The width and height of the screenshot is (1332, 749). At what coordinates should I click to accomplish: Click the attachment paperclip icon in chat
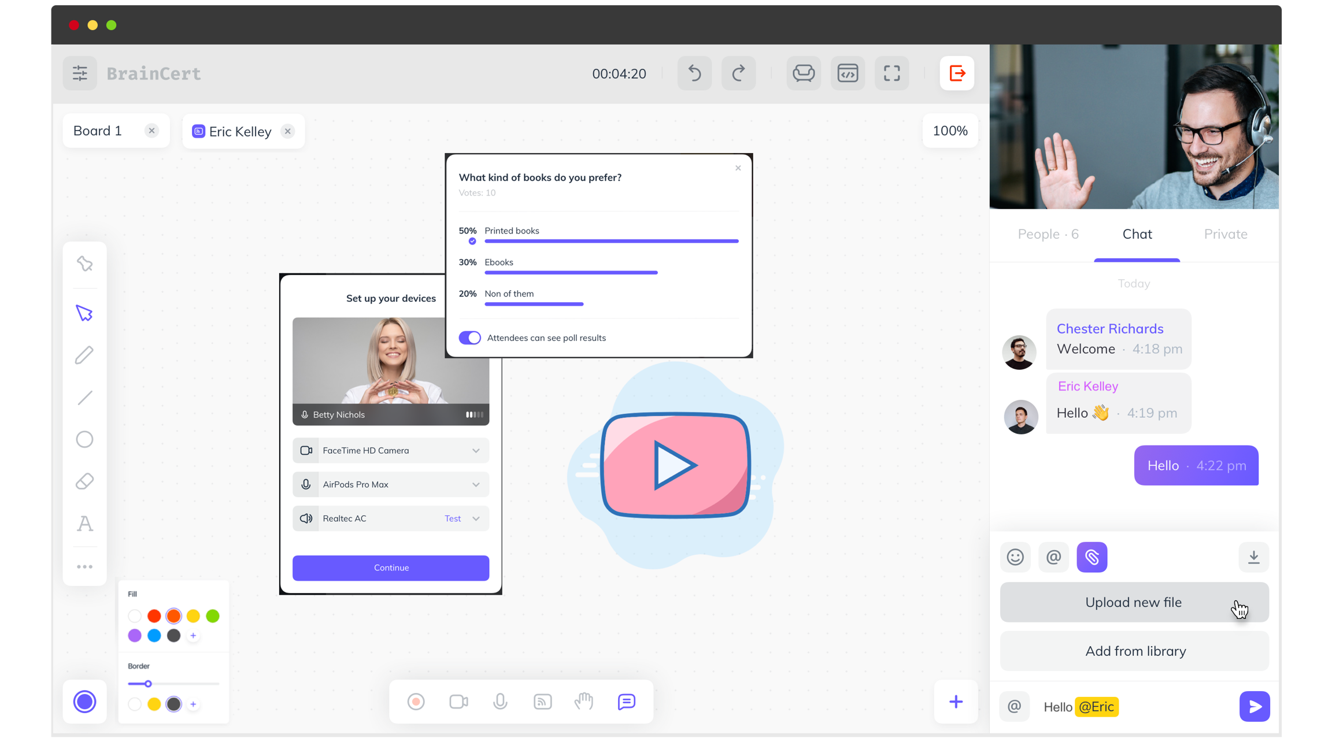pyautogui.click(x=1091, y=557)
